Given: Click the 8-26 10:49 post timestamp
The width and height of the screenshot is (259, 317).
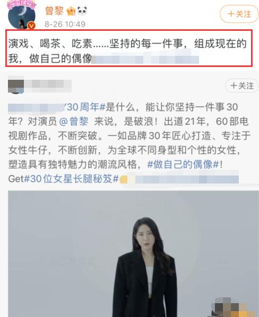Looking at the screenshot, I should (65, 24).
